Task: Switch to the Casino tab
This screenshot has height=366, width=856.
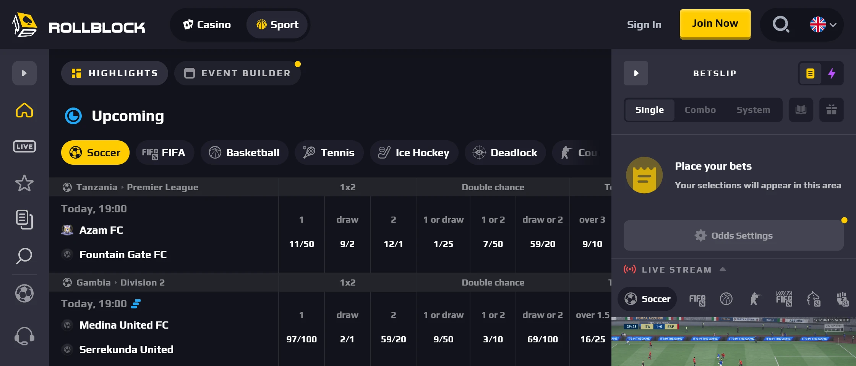Action: pos(208,25)
